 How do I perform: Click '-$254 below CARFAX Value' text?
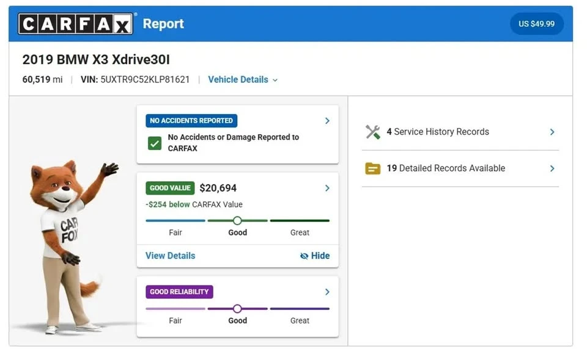194,204
